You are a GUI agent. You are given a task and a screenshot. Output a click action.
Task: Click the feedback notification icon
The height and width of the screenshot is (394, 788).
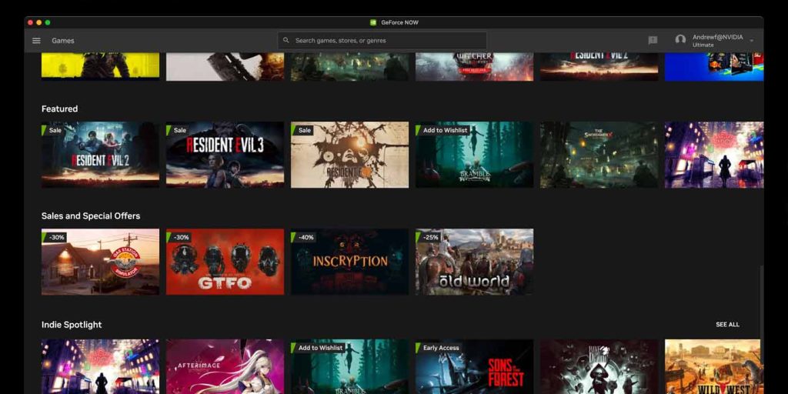pyautogui.click(x=653, y=41)
